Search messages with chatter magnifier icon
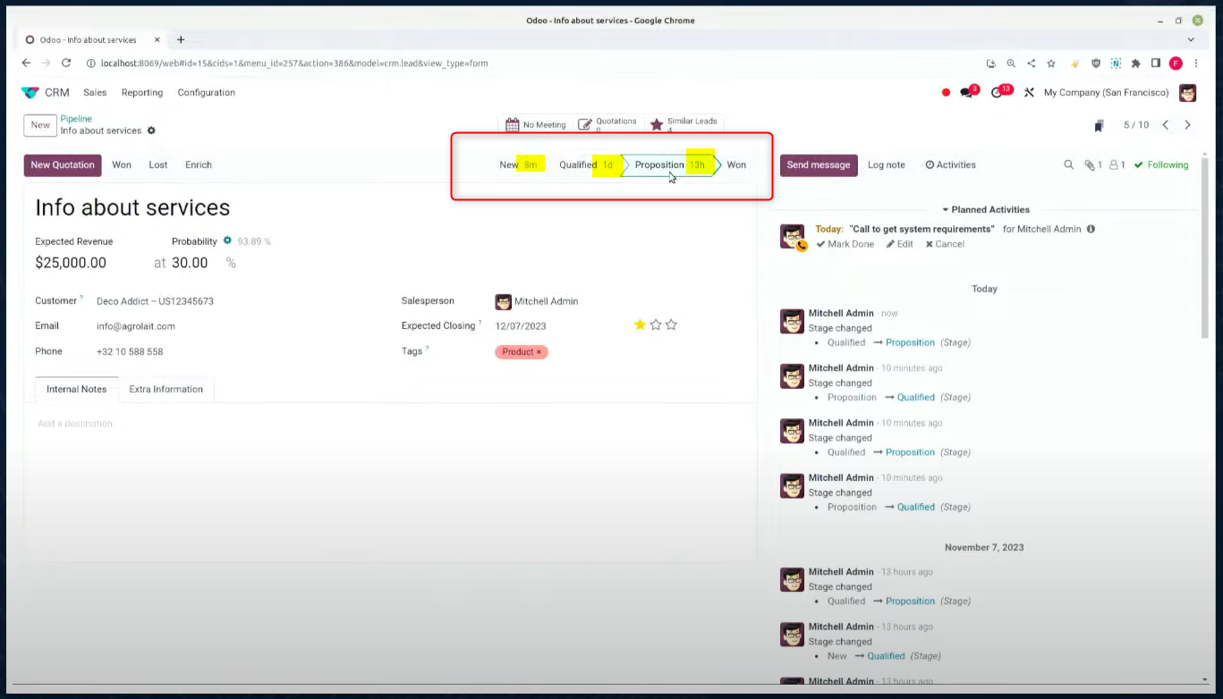The image size is (1223, 699). coord(1068,164)
